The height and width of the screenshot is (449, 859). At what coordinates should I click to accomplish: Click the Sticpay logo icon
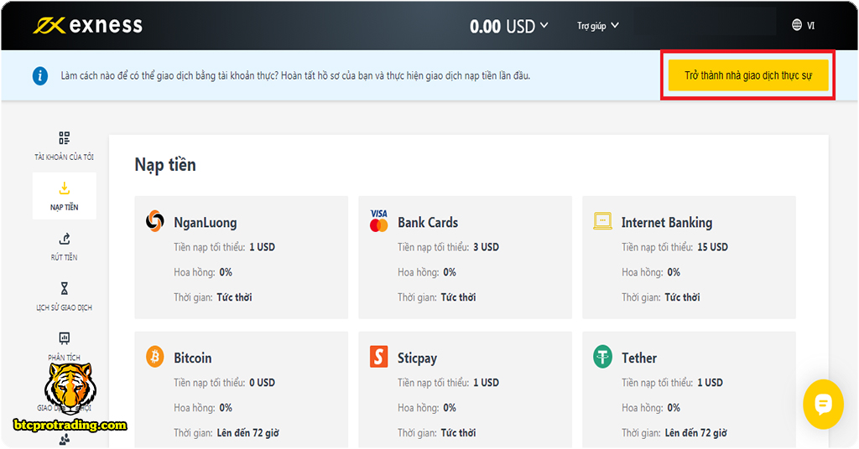pos(379,358)
